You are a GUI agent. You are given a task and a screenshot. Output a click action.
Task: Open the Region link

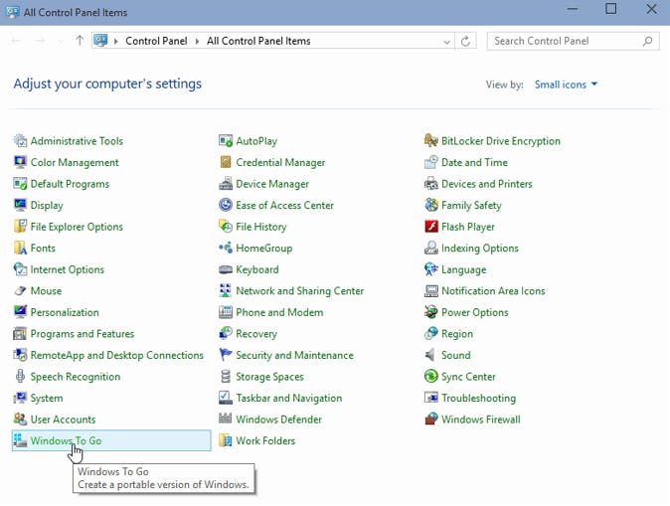[457, 333]
